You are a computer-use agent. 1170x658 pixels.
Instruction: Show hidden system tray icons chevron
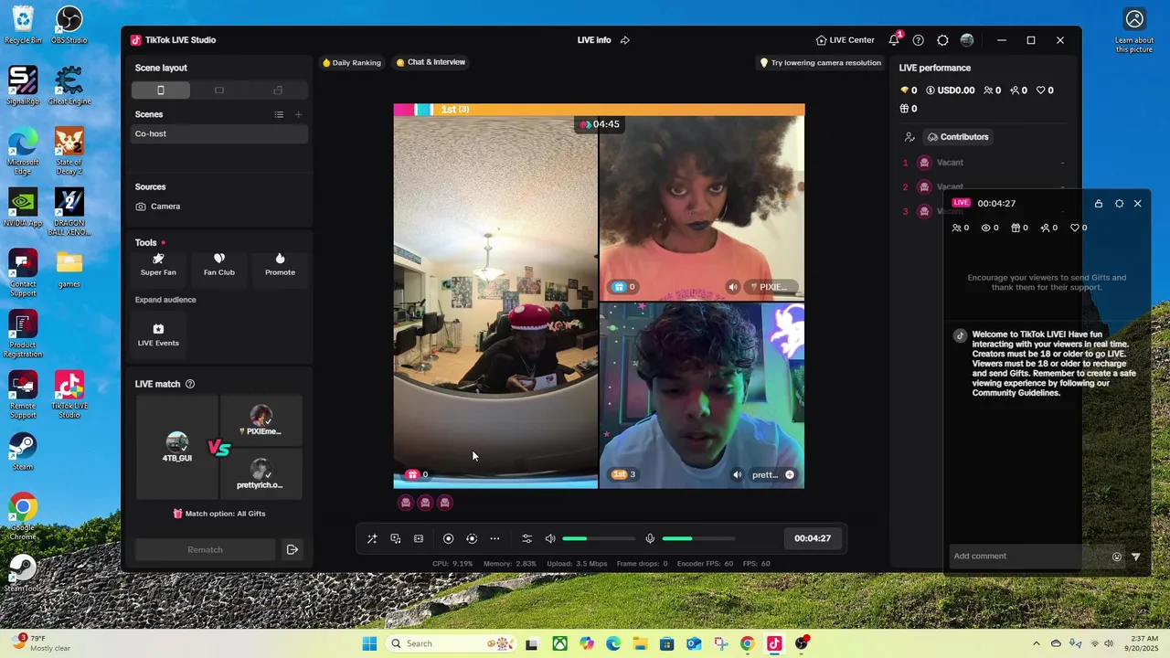tap(1036, 643)
